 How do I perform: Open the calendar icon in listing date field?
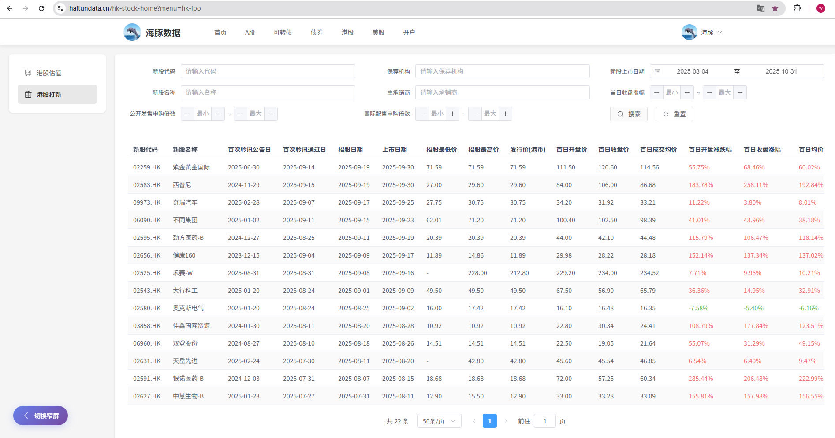657,71
